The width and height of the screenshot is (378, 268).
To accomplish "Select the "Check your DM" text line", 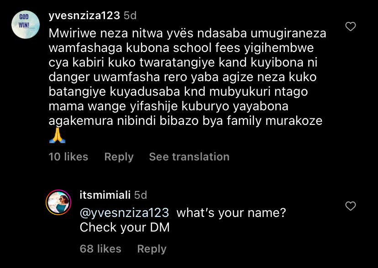I will click(125, 227).
